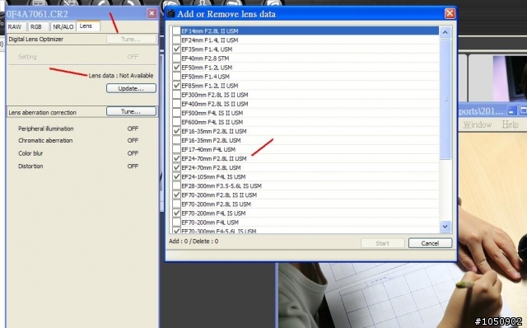Click the Add : 0 / Delete : 0 status text

(x=194, y=241)
